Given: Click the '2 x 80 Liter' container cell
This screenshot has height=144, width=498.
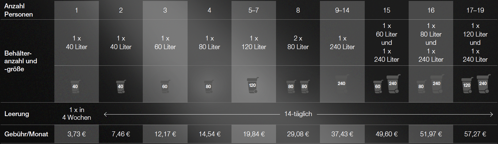Looking at the screenshot, I should coord(298,43).
